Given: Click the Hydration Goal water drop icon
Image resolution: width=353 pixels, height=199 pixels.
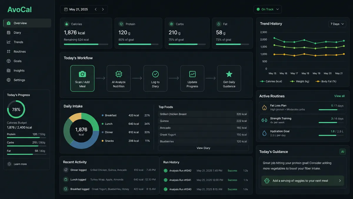Looking at the screenshot, I should (x=264, y=133).
